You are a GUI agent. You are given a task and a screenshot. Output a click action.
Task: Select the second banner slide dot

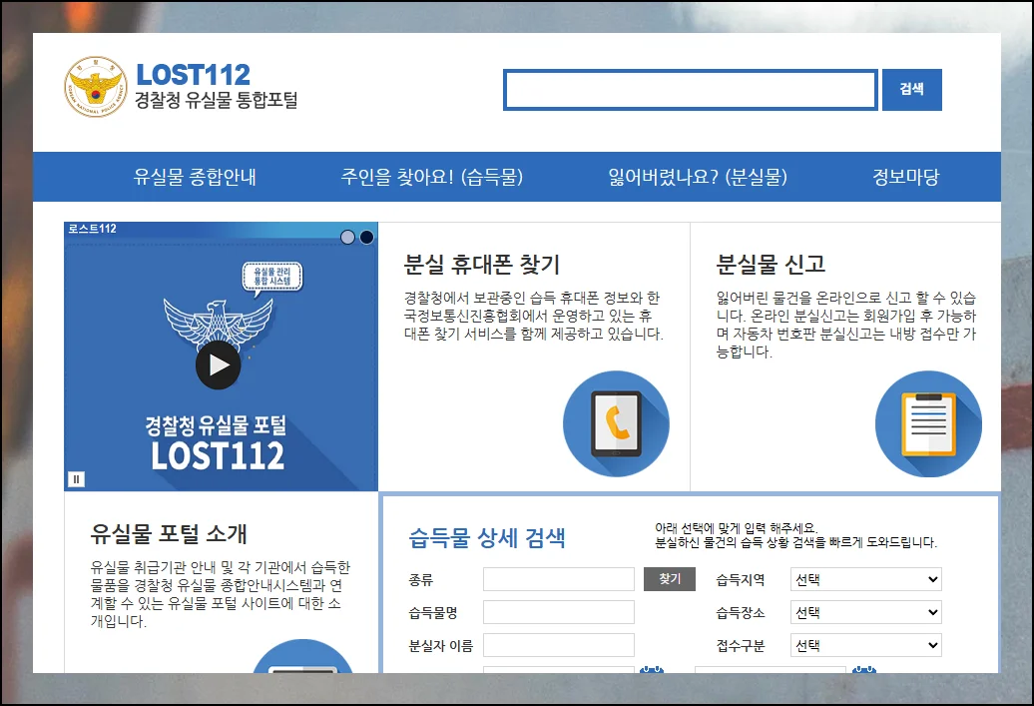tap(366, 237)
